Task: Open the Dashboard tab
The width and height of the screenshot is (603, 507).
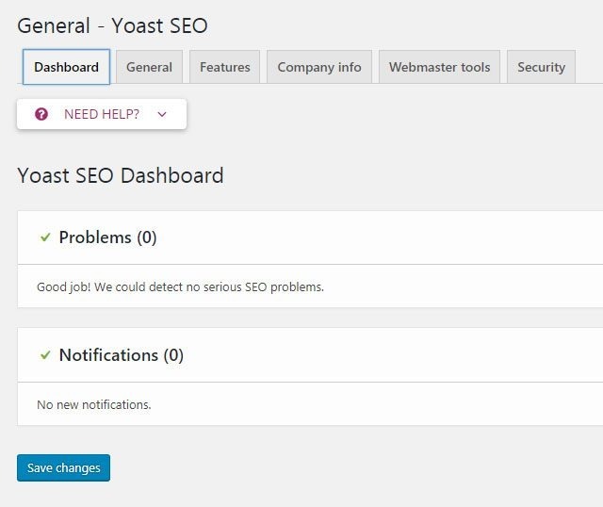Action: (66, 67)
